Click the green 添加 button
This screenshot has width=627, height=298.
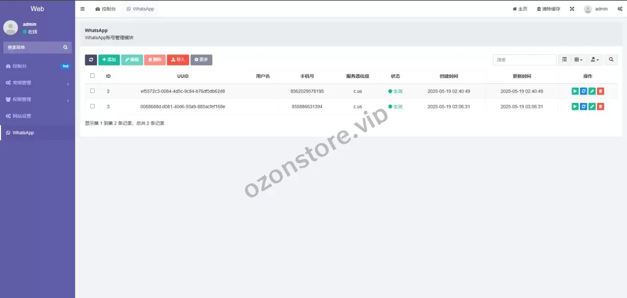coord(109,60)
